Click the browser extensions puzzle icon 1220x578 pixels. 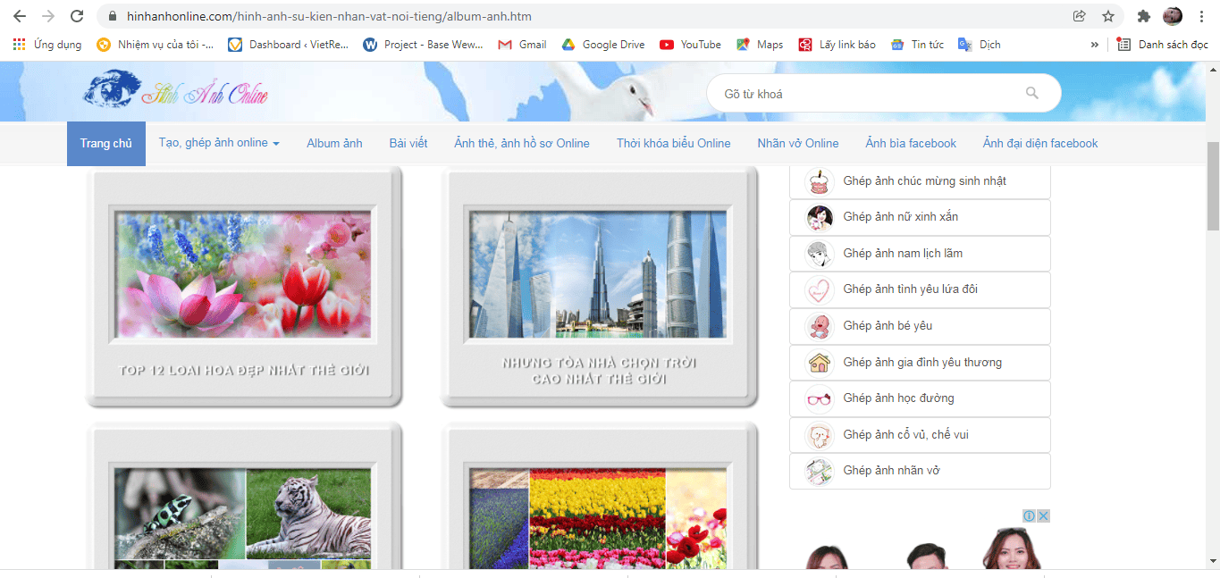click(x=1143, y=15)
